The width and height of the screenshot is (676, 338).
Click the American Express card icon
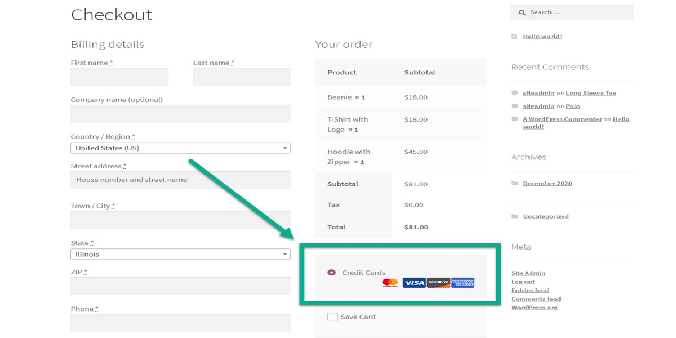click(462, 283)
